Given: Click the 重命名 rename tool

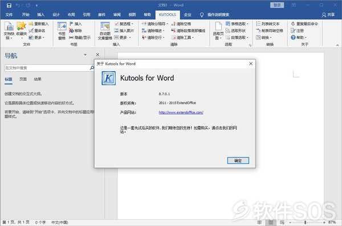Looking at the screenshot, I should (x=37, y=31).
